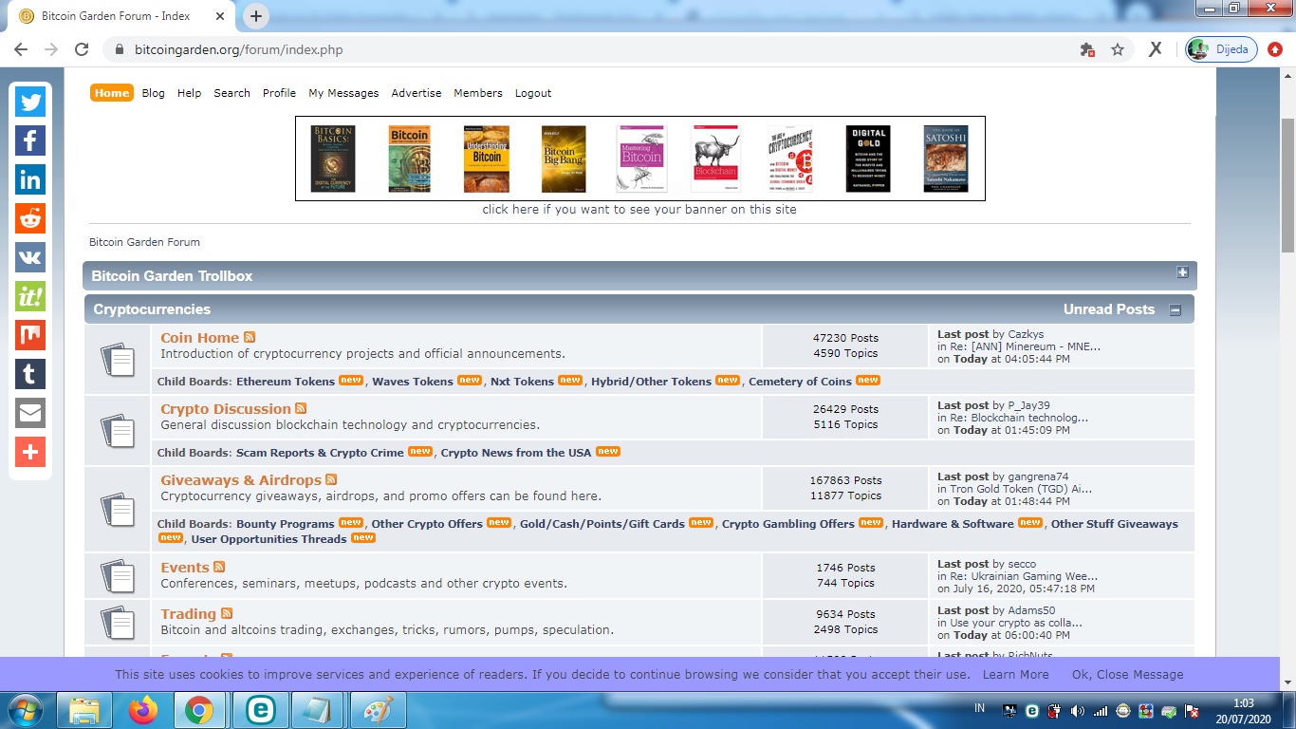Open Scam Reports & Crypto Crime board

coord(320,453)
